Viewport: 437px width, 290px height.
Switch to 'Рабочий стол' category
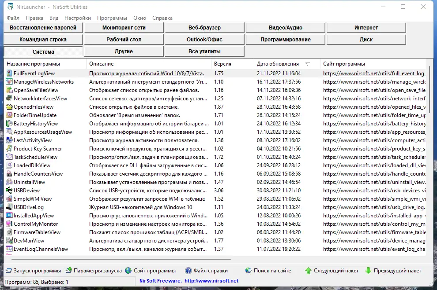pyautogui.click(x=124, y=40)
